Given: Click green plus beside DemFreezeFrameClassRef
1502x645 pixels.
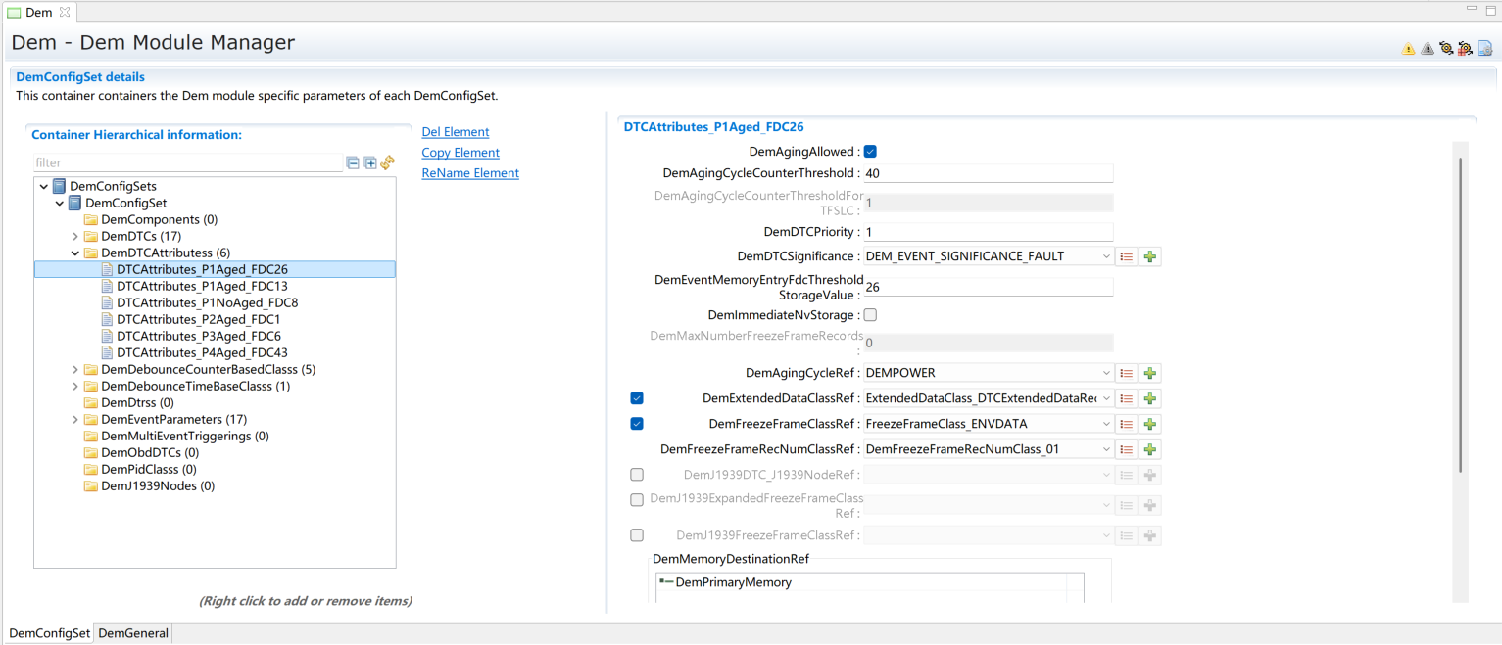Looking at the screenshot, I should 1150,424.
